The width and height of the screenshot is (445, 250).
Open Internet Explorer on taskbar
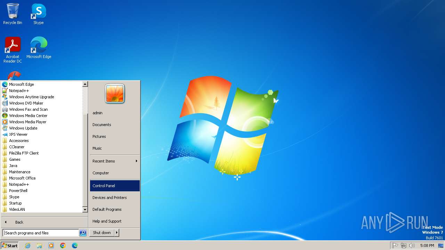click(x=27, y=245)
